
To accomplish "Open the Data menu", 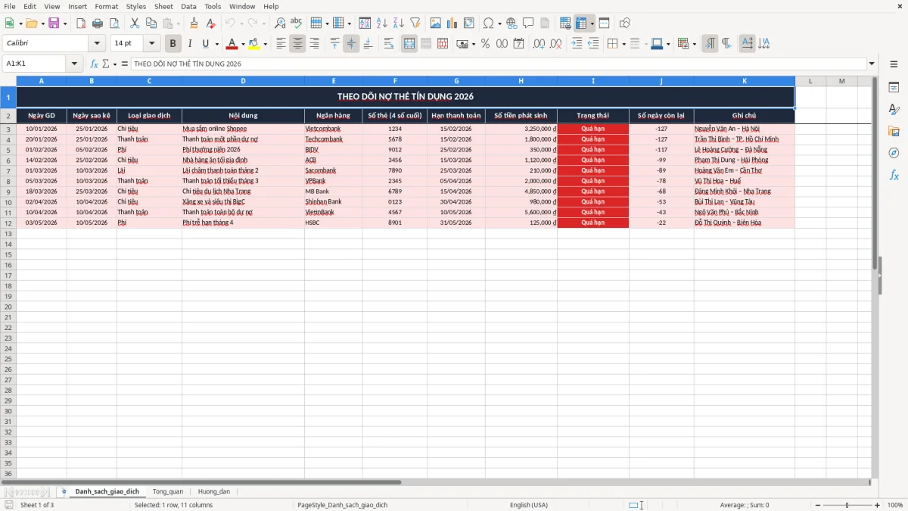I will pos(188,6).
